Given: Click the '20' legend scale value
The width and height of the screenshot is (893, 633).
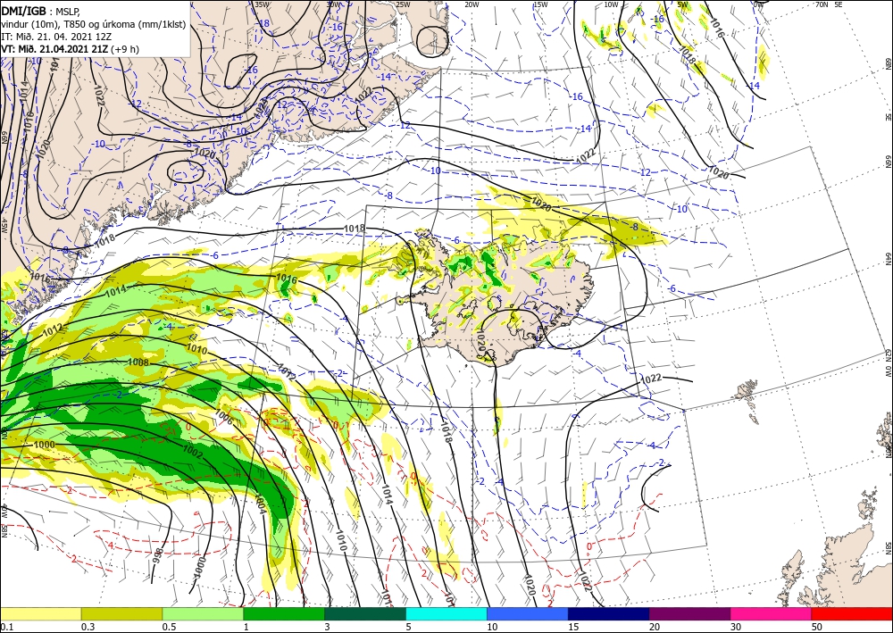Looking at the screenshot, I should (655, 627).
